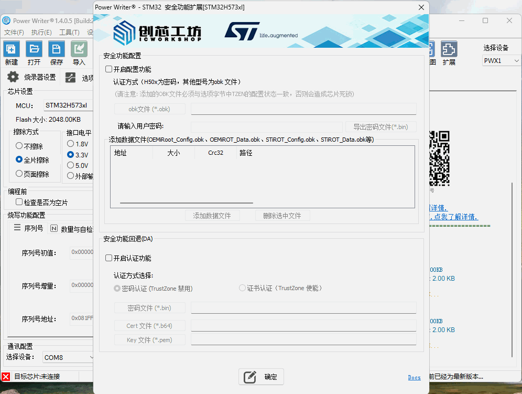Click the 导入 (Import) toolbar icon
The height and width of the screenshot is (394, 522).
click(79, 49)
